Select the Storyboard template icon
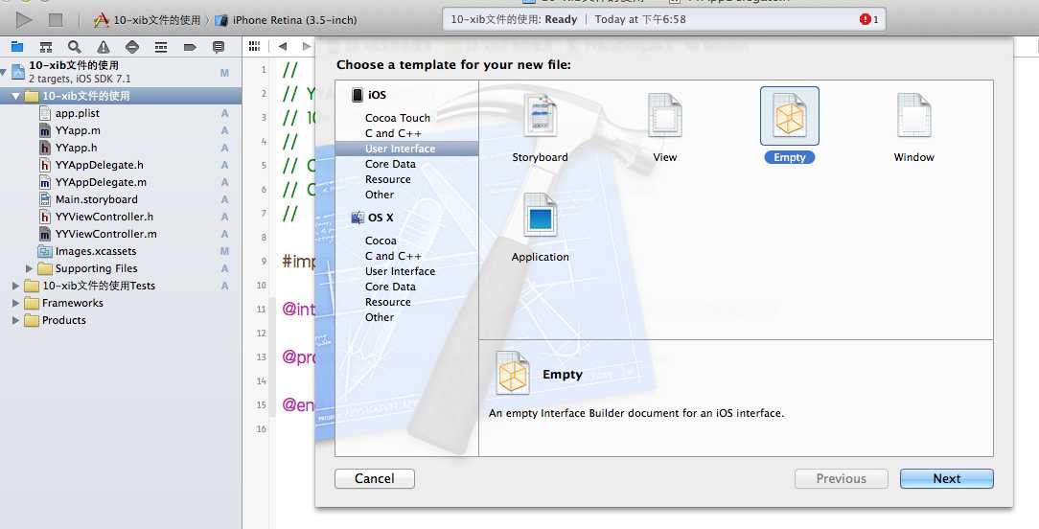 (540, 116)
